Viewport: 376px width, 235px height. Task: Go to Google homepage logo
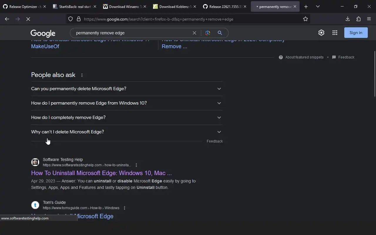43,33
